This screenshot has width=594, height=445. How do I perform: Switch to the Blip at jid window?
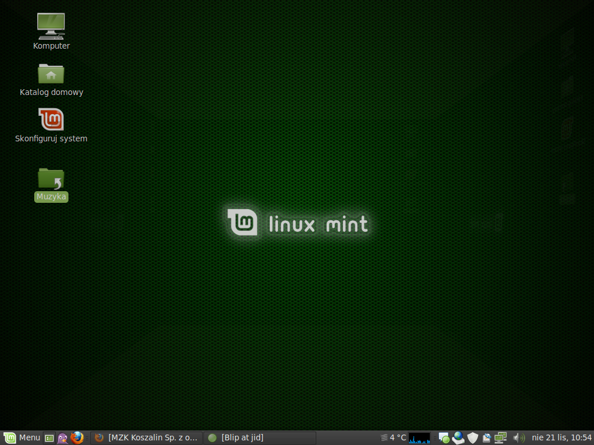pos(259,438)
